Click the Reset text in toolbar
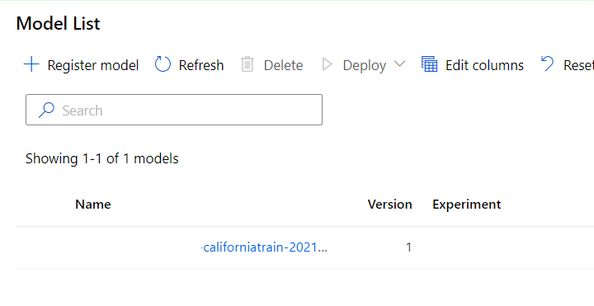 [x=578, y=65]
